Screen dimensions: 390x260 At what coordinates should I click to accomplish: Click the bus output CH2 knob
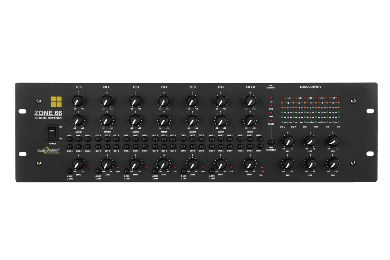point(288,164)
